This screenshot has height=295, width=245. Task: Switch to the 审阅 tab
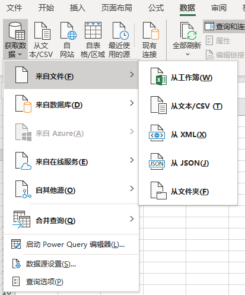[219, 8]
